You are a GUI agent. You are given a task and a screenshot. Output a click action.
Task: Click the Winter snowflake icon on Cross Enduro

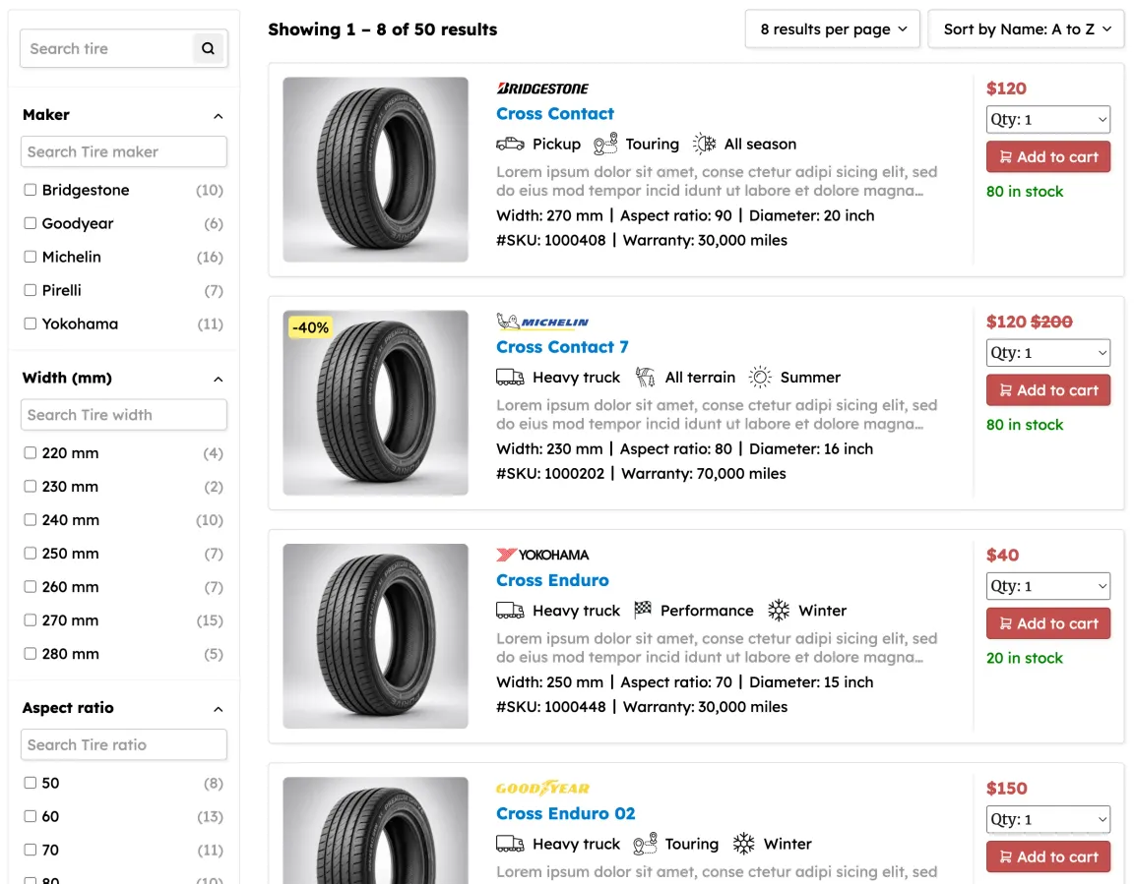coord(779,611)
